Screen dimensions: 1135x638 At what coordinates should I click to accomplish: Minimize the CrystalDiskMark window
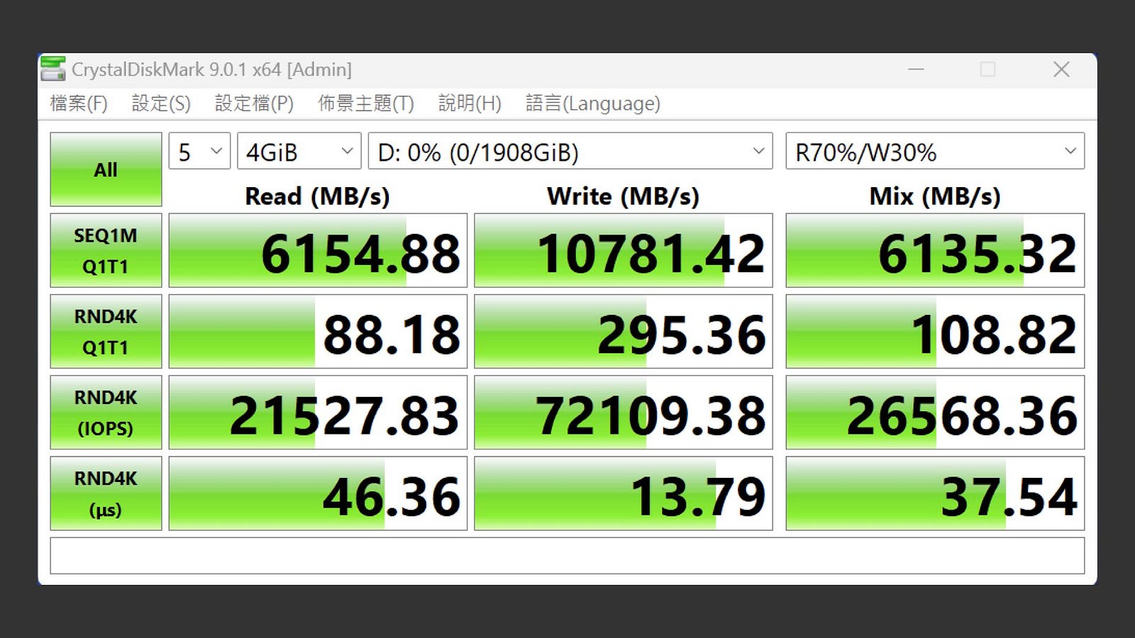click(916, 69)
